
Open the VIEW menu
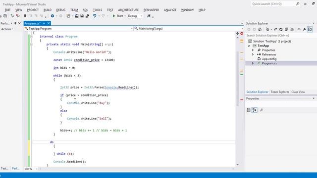coord(19,10)
